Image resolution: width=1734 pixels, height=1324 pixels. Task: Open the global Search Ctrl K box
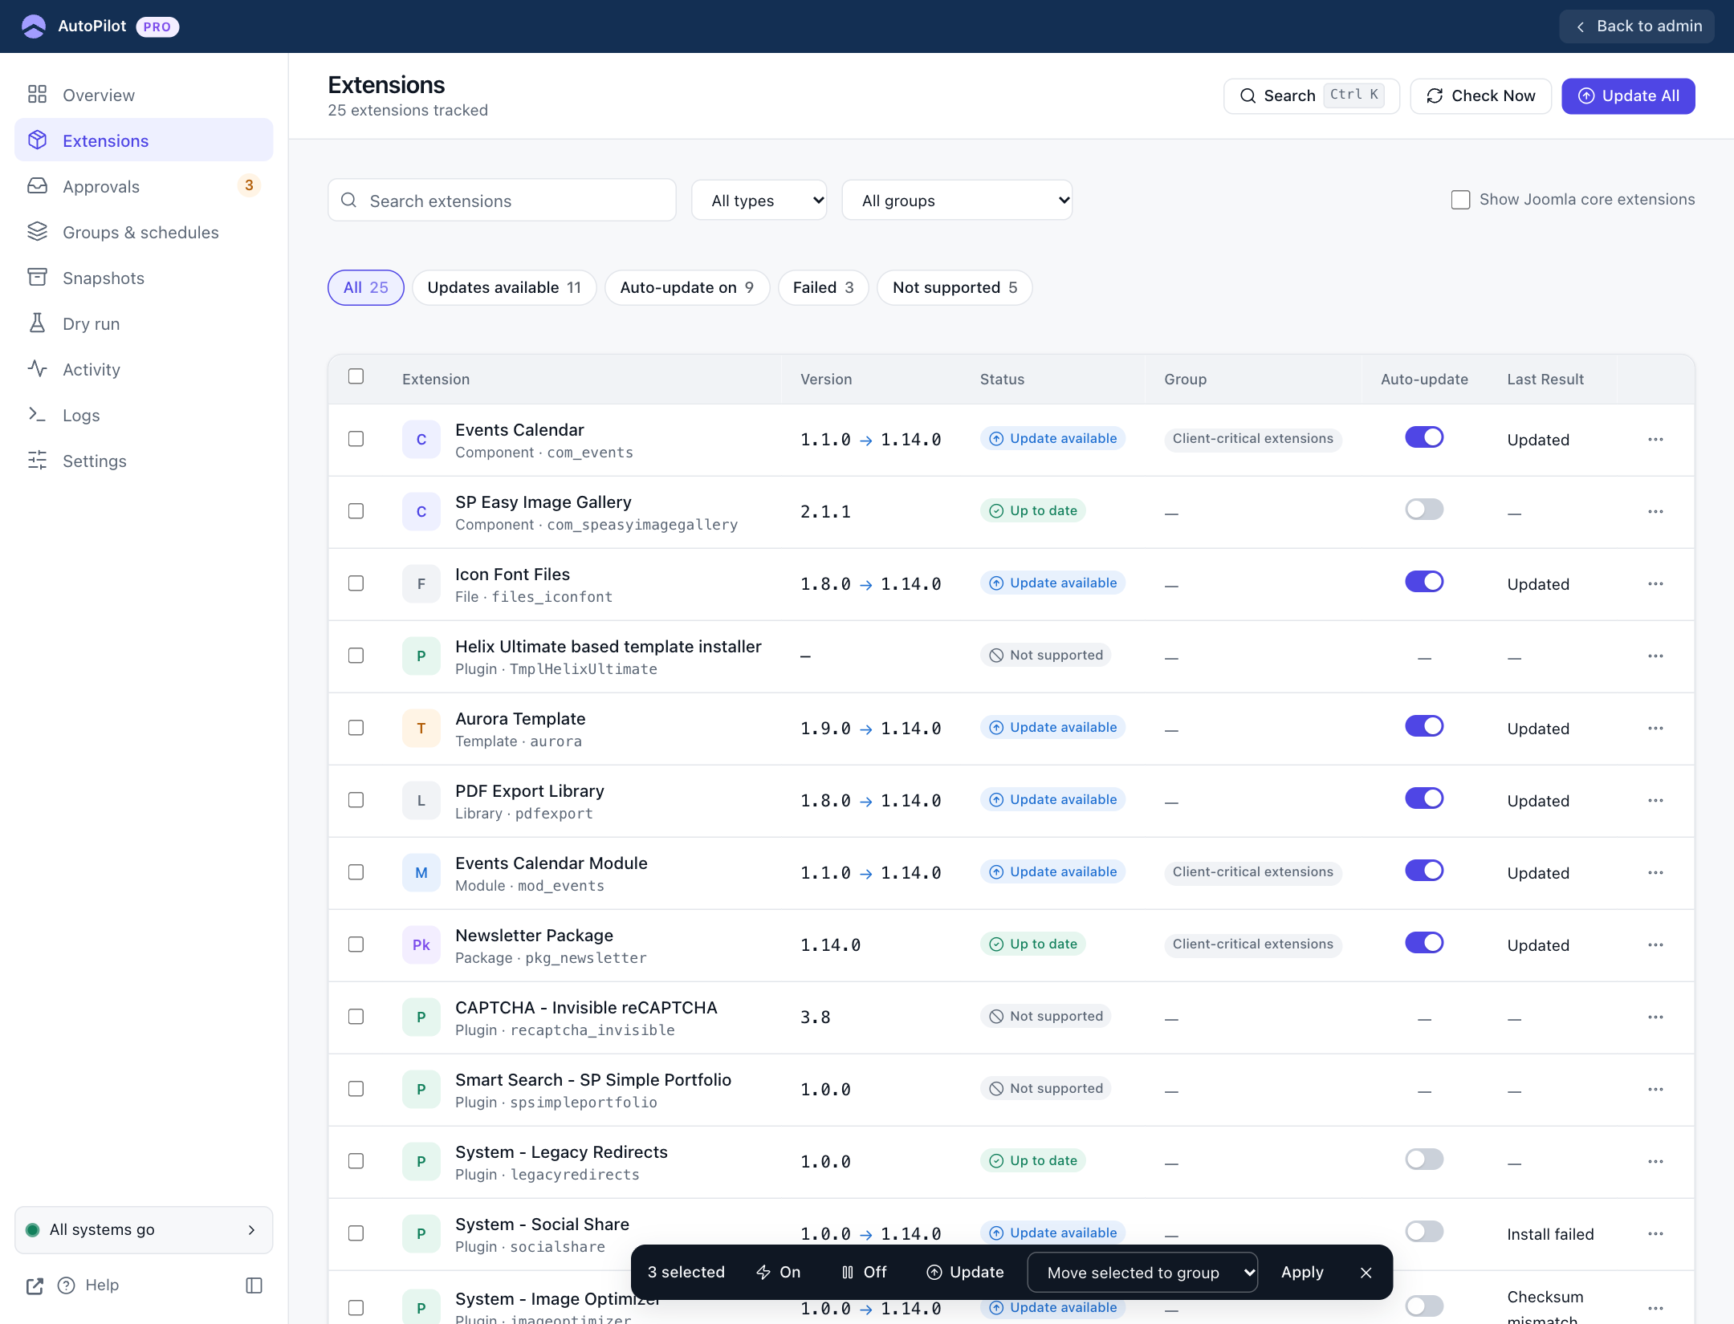pyautogui.click(x=1311, y=96)
